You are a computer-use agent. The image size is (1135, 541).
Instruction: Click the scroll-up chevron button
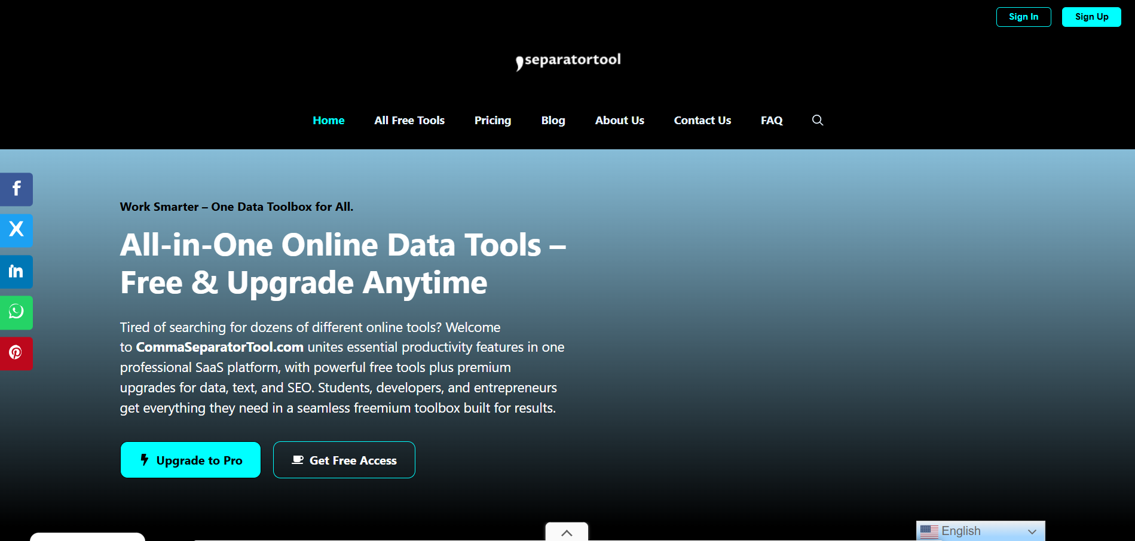[567, 532]
